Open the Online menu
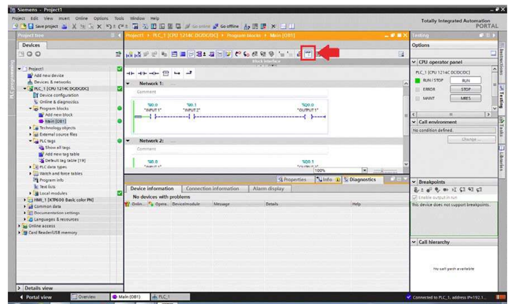 (x=81, y=18)
